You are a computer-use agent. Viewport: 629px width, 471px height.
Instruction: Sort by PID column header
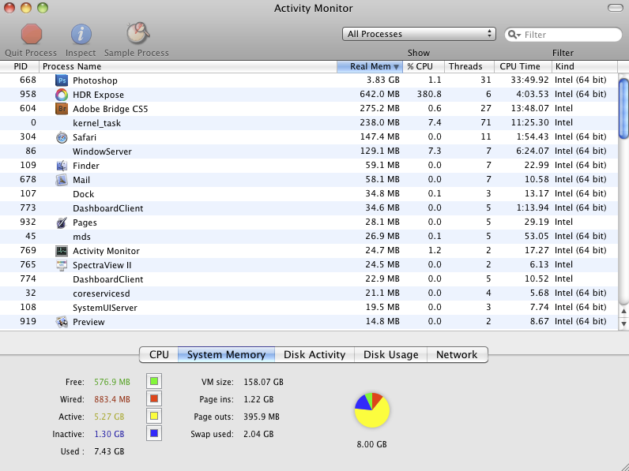[20, 66]
